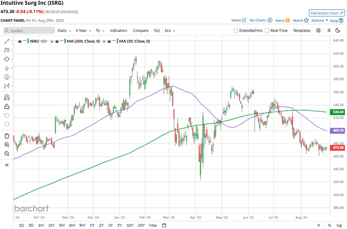Open the candlestick chart type dropdown
347x229 pixels.
pos(100,31)
